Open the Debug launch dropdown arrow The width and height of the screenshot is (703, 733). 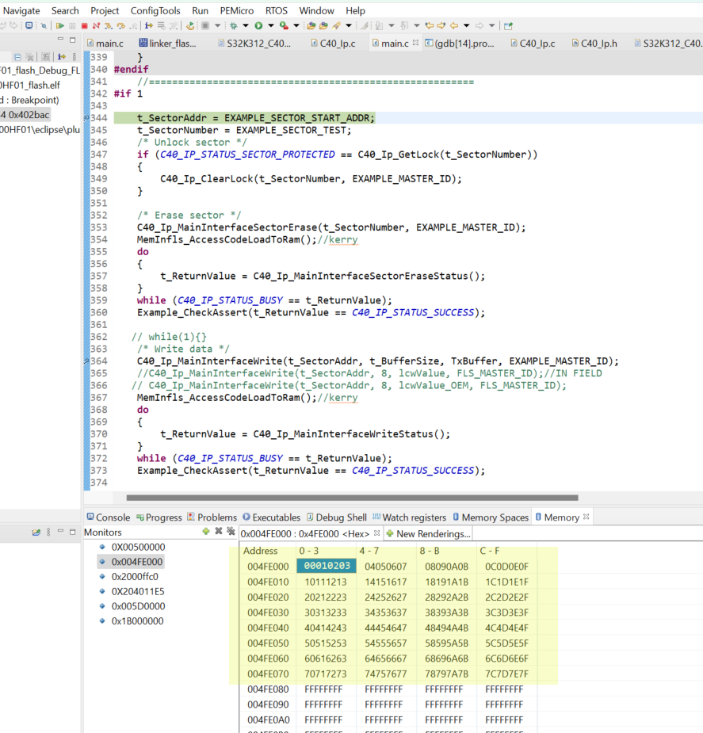click(x=245, y=25)
